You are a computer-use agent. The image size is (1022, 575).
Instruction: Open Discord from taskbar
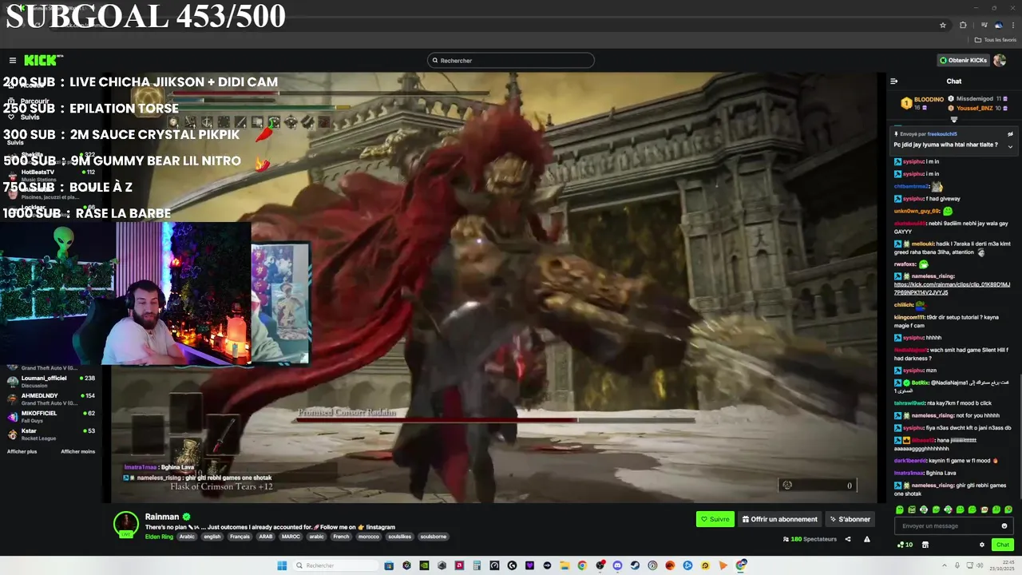[617, 565]
